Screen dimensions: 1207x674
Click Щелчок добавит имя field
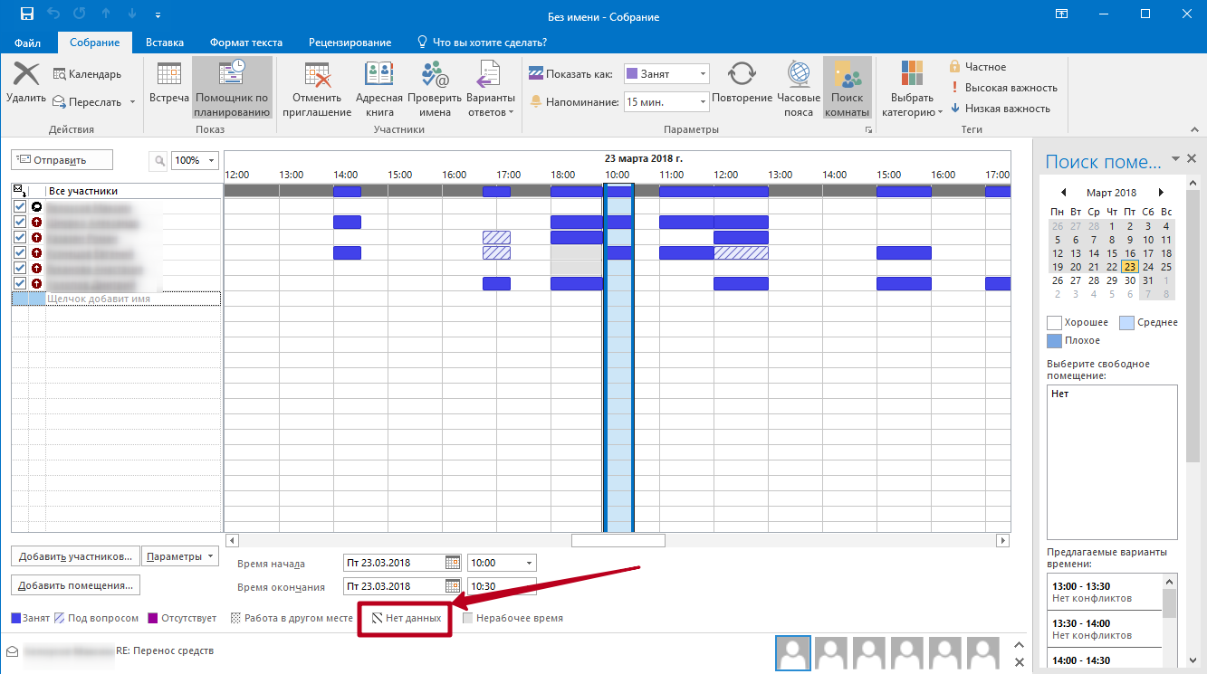tap(133, 299)
